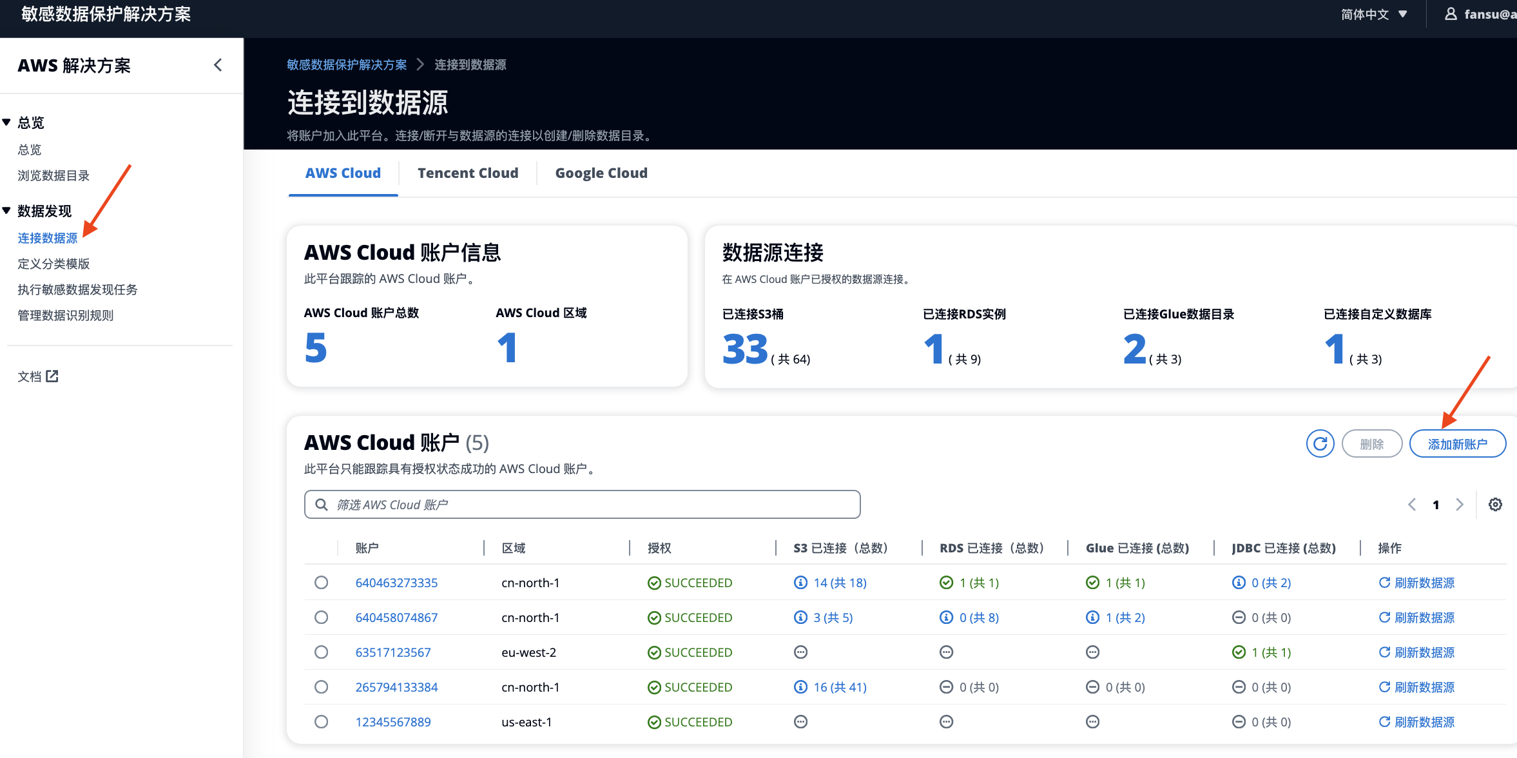Viewport: 1517px width, 758px height.
Task: Click the S3 pending icon for account 63517123567
Action: tap(800, 652)
